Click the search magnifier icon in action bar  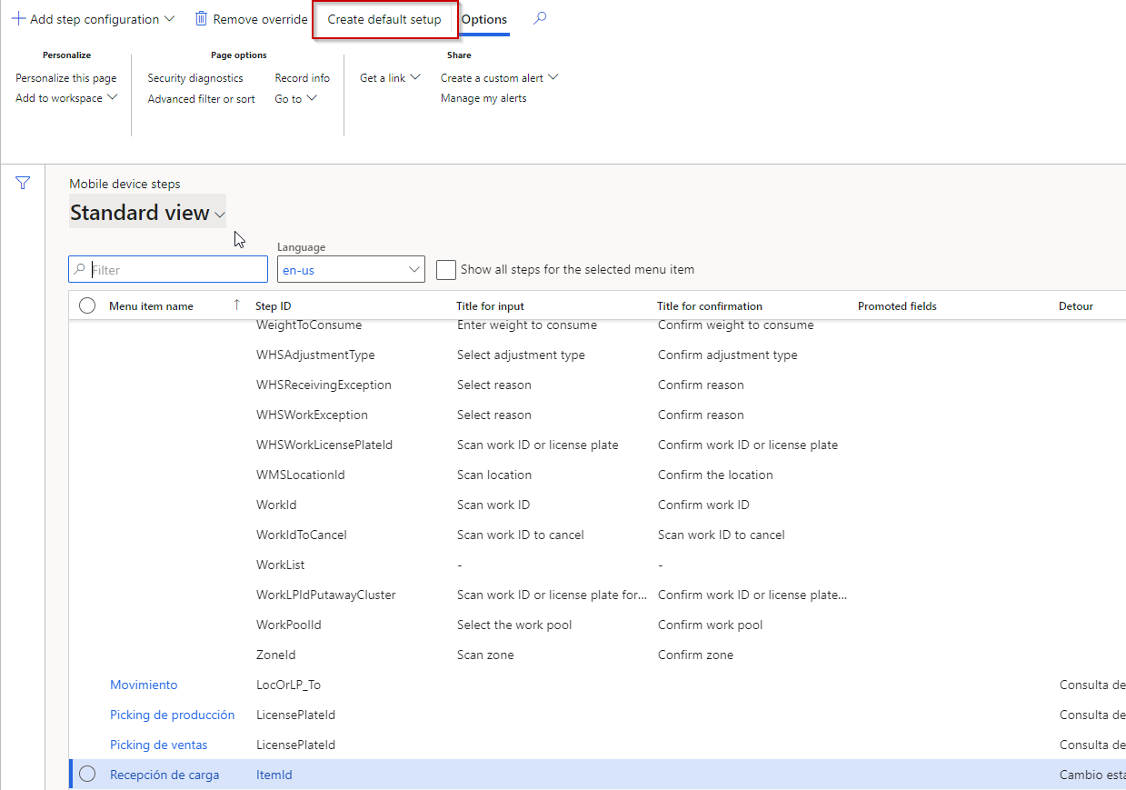click(x=540, y=18)
